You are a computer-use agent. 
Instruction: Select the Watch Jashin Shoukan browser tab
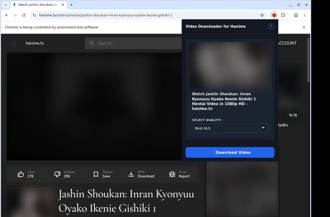tap(38, 5)
